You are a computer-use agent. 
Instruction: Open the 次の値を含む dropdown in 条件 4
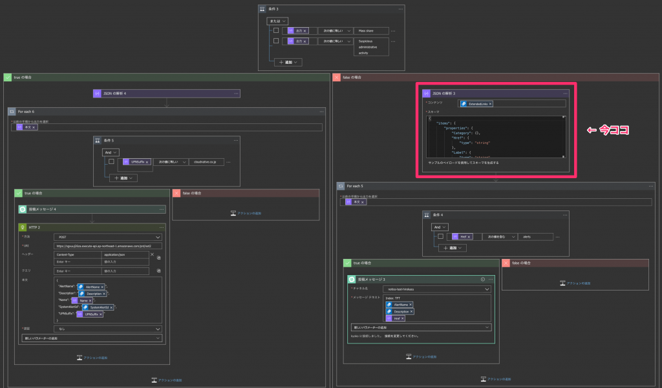500,237
